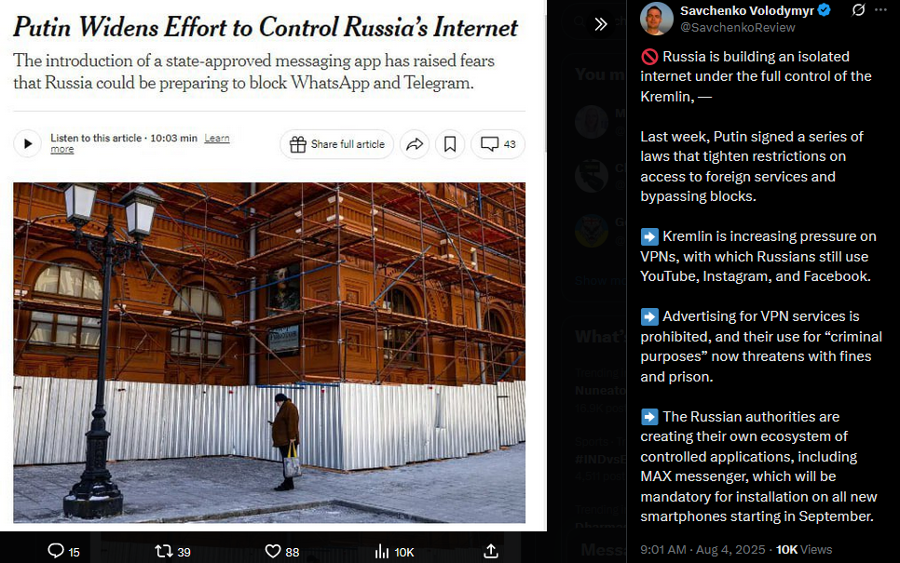
Task: Open Savchenko Volodymyr's profile avatar
Action: [x=657, y=19]
